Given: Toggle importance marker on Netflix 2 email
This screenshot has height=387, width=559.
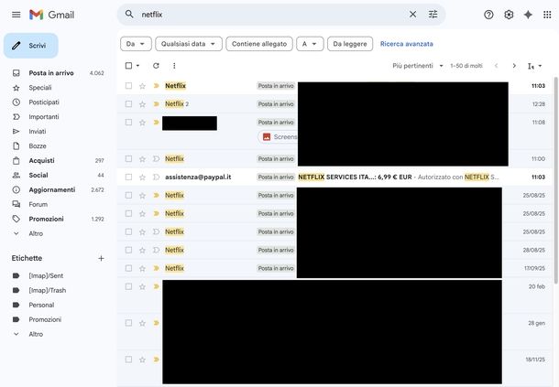Looking at the screenshot, I should 156,104.
